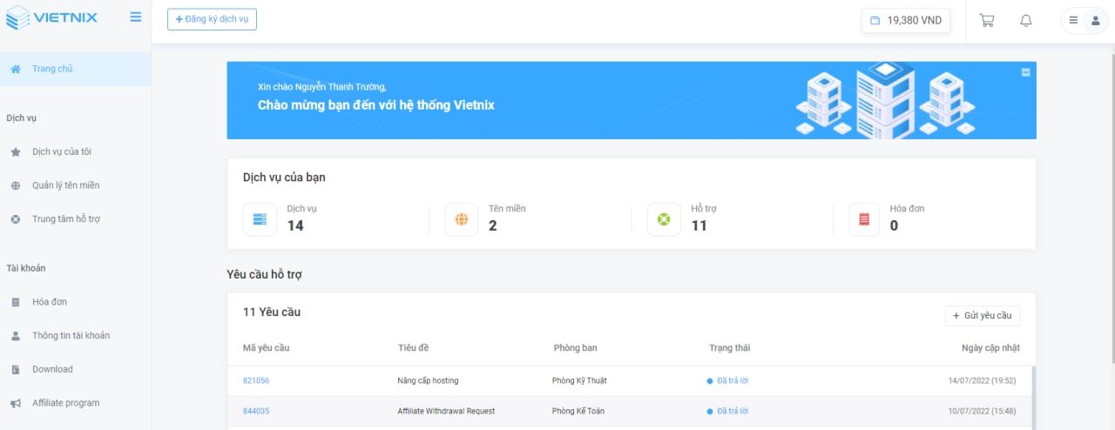Open the shopping cart icon

pos(987,20)
